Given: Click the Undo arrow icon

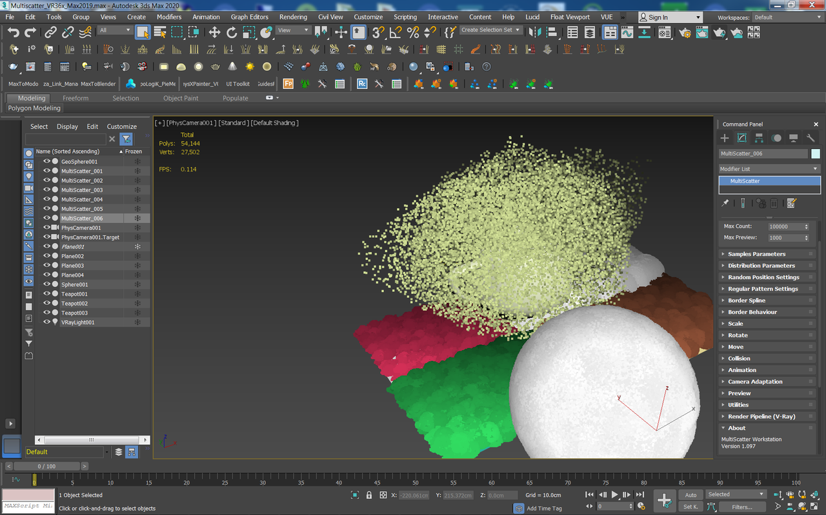Looking at the screenshot, I should click(14, 32).
